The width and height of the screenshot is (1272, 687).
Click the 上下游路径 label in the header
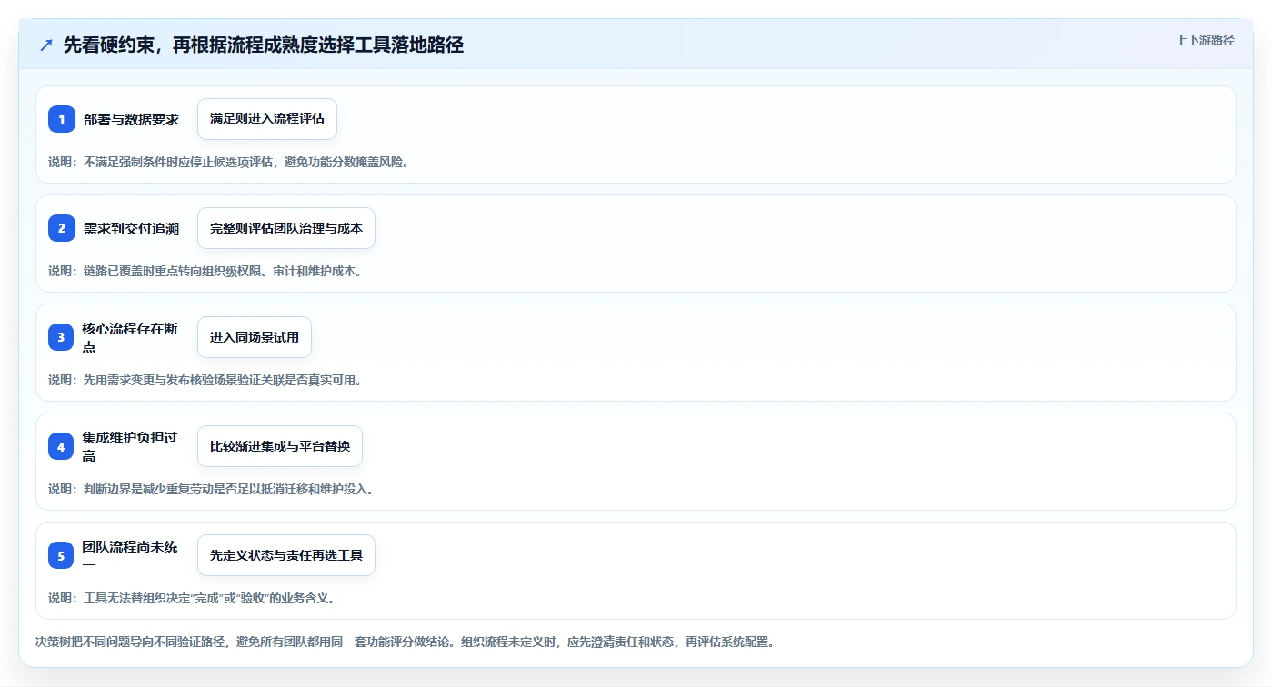coord(1205,40)
